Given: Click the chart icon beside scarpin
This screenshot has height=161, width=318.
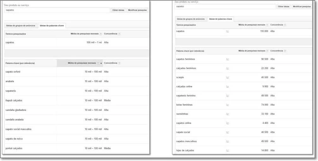Looking at the screenshot, I should (x=228, y=77).
